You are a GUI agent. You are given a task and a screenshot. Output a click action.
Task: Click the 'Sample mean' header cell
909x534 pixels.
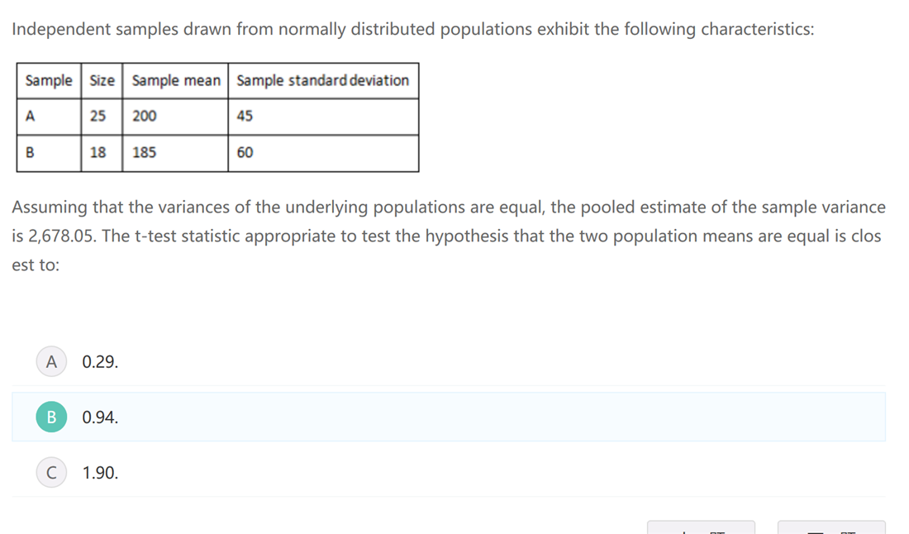pos(175,81)
